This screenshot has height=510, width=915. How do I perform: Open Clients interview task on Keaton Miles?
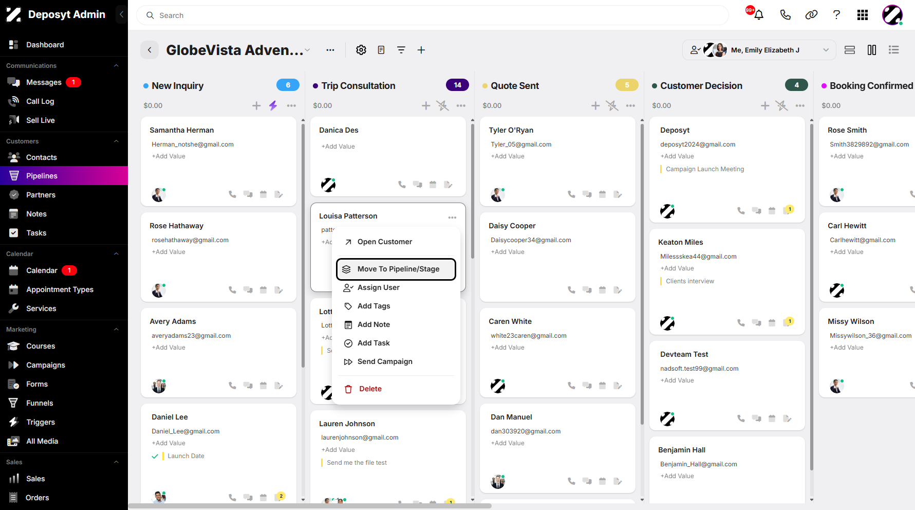tap(690, 281)
